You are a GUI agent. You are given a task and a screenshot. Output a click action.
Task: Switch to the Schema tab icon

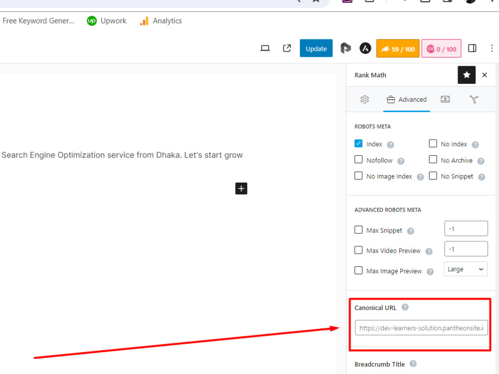[445, 100]
